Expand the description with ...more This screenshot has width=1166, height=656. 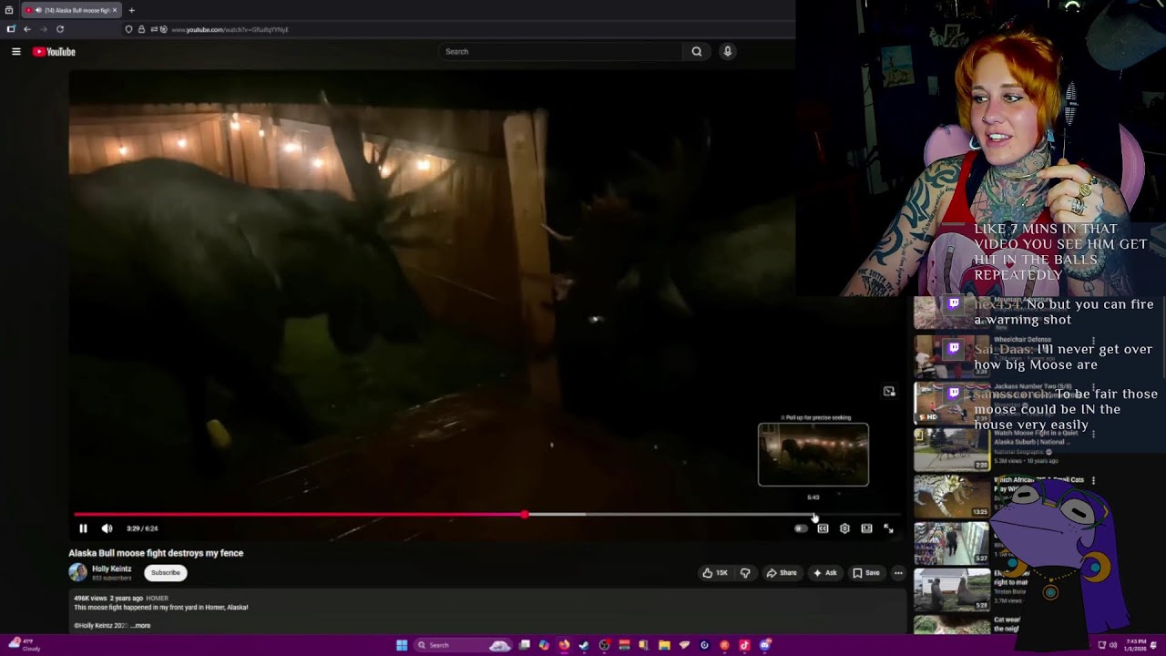coord(141,626)
